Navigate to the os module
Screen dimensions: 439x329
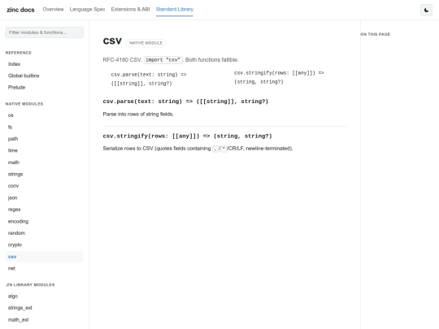coord(45,115)
